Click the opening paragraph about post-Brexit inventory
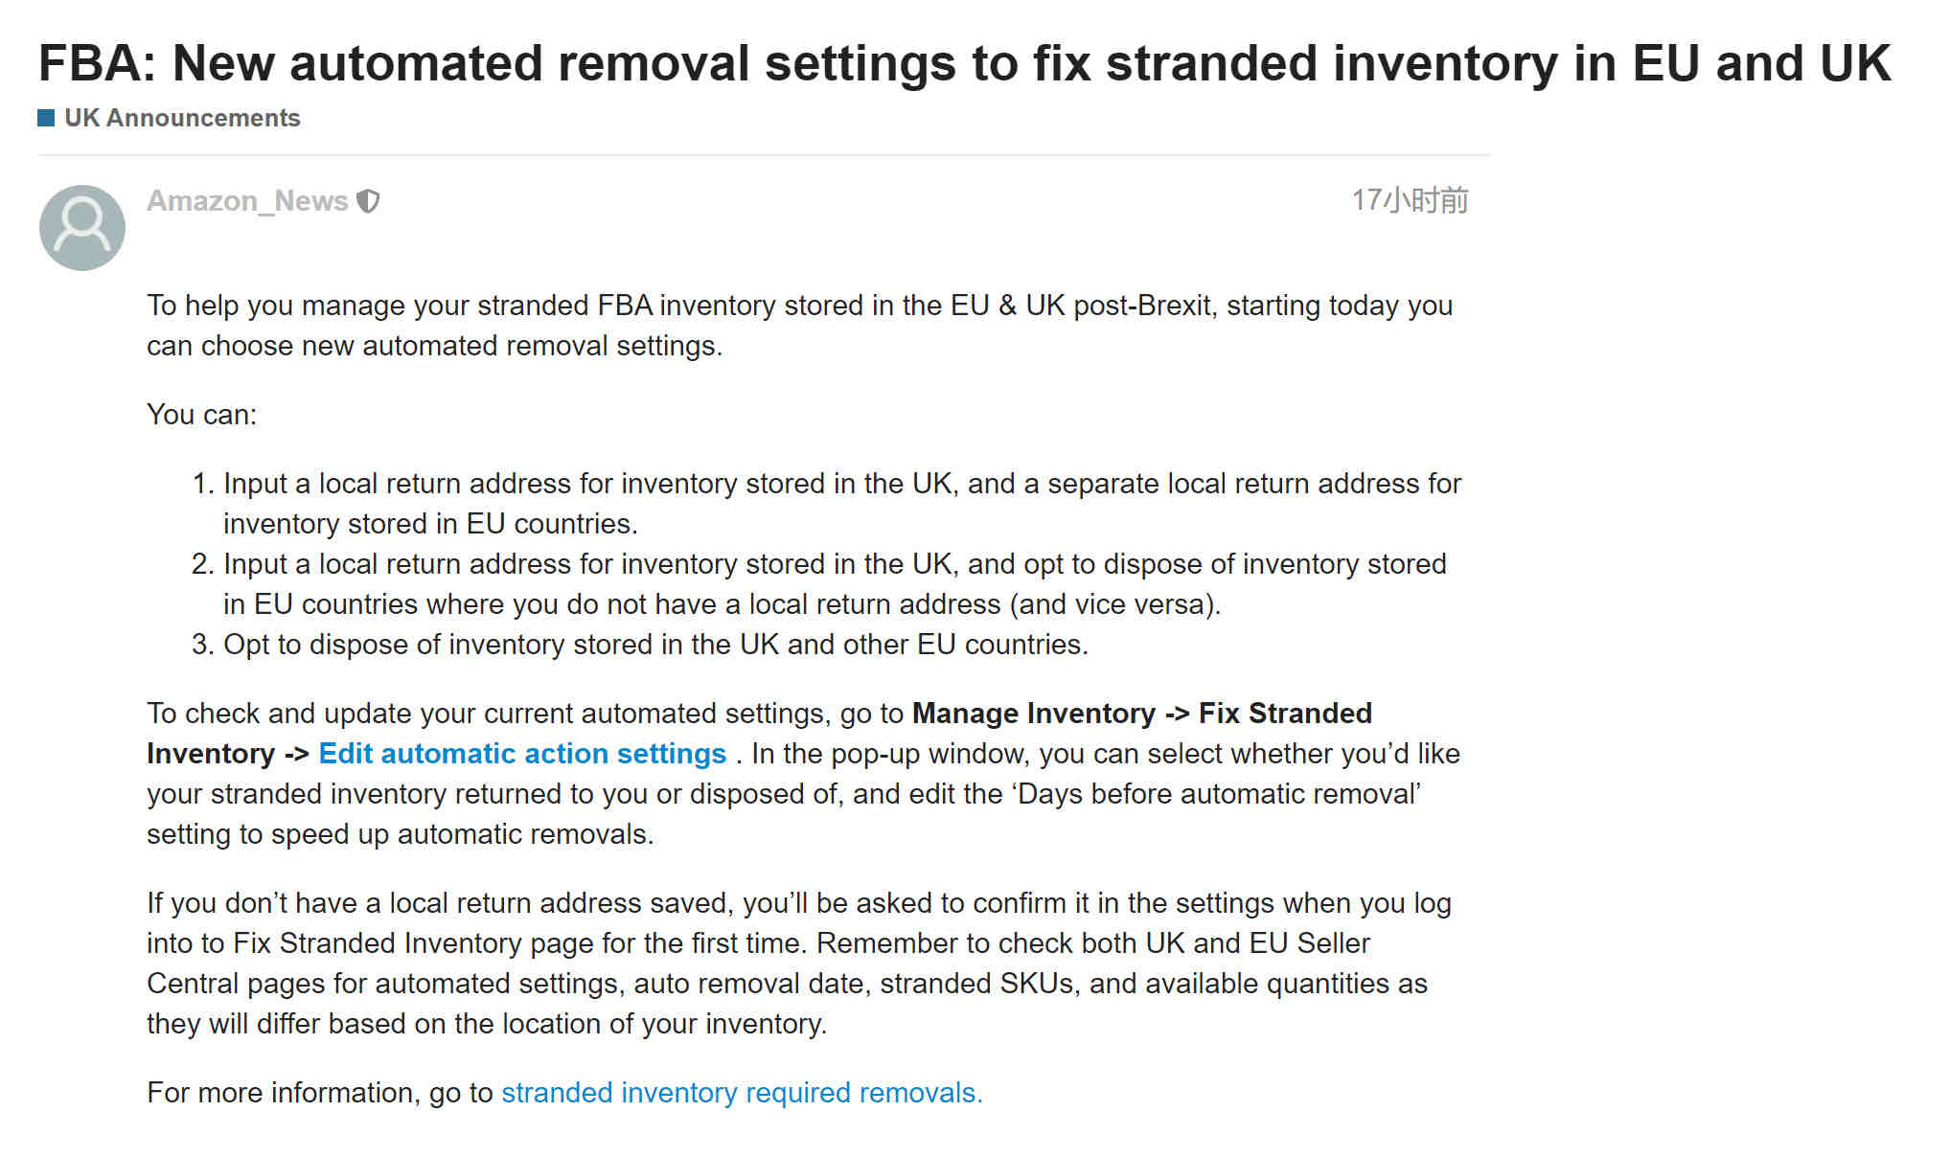1950x1157 pixels. [x=800, y=326]
